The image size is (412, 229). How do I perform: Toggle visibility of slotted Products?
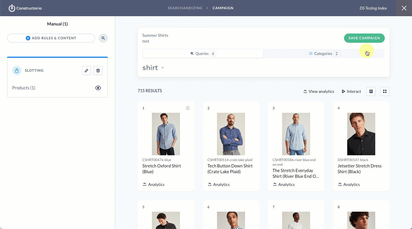click(98, 88)
